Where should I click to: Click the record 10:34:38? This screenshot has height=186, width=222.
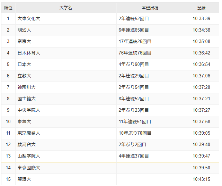pyautogui.click(x=202, y=30)
